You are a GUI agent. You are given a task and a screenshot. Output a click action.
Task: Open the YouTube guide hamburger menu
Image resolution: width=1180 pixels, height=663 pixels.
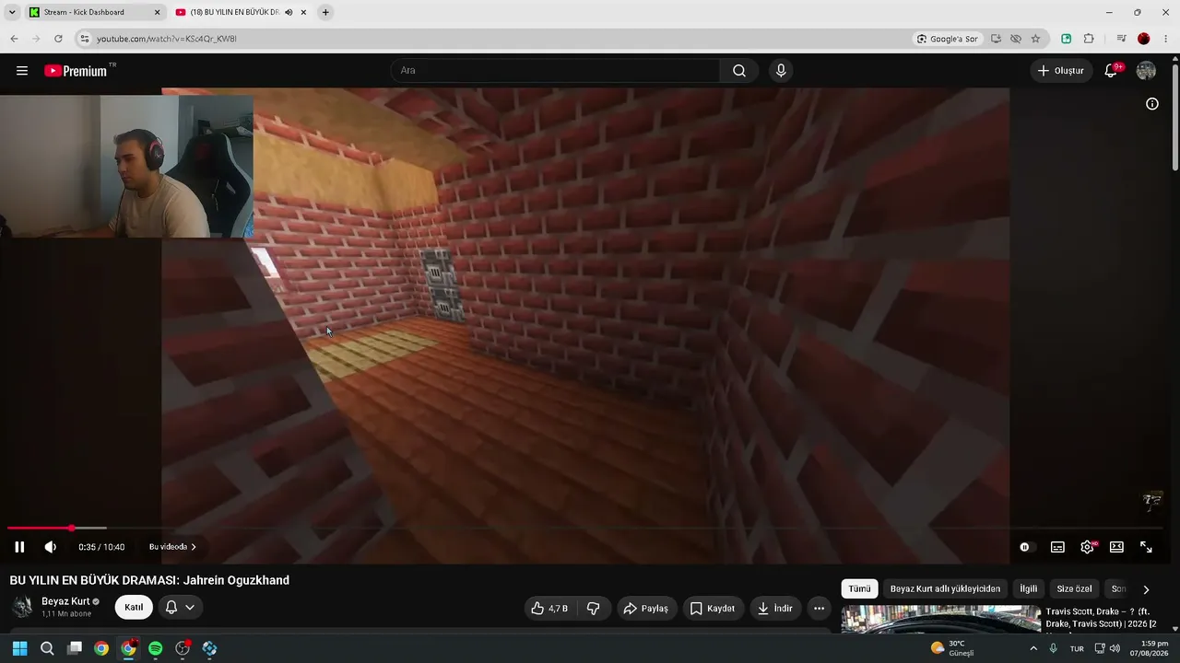click(22, 71)
